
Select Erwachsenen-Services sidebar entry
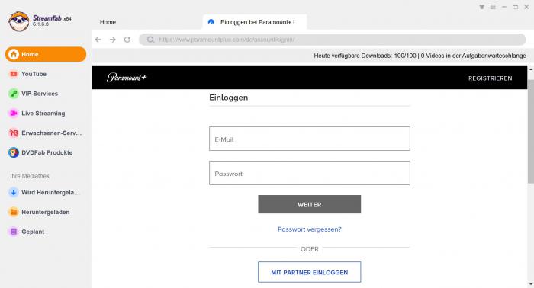tap(46, 133)
